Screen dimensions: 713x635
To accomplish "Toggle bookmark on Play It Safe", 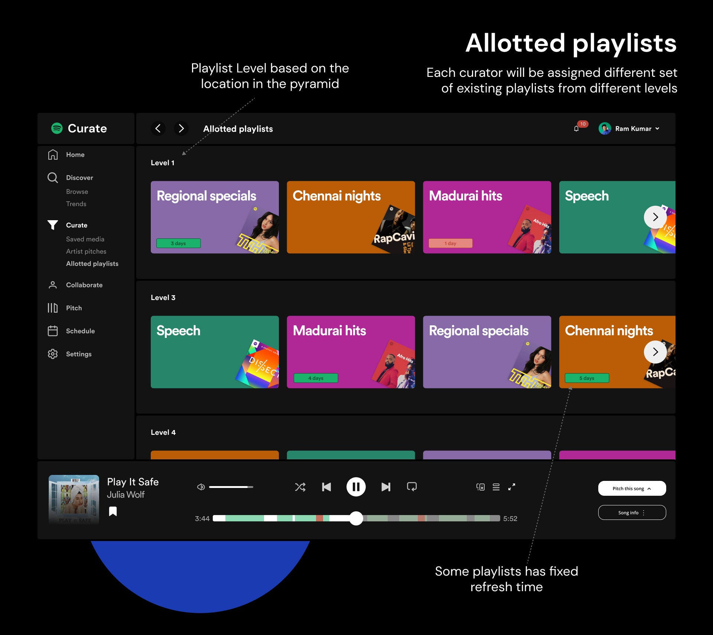I will pyautogui.click(x=113, y=511).
